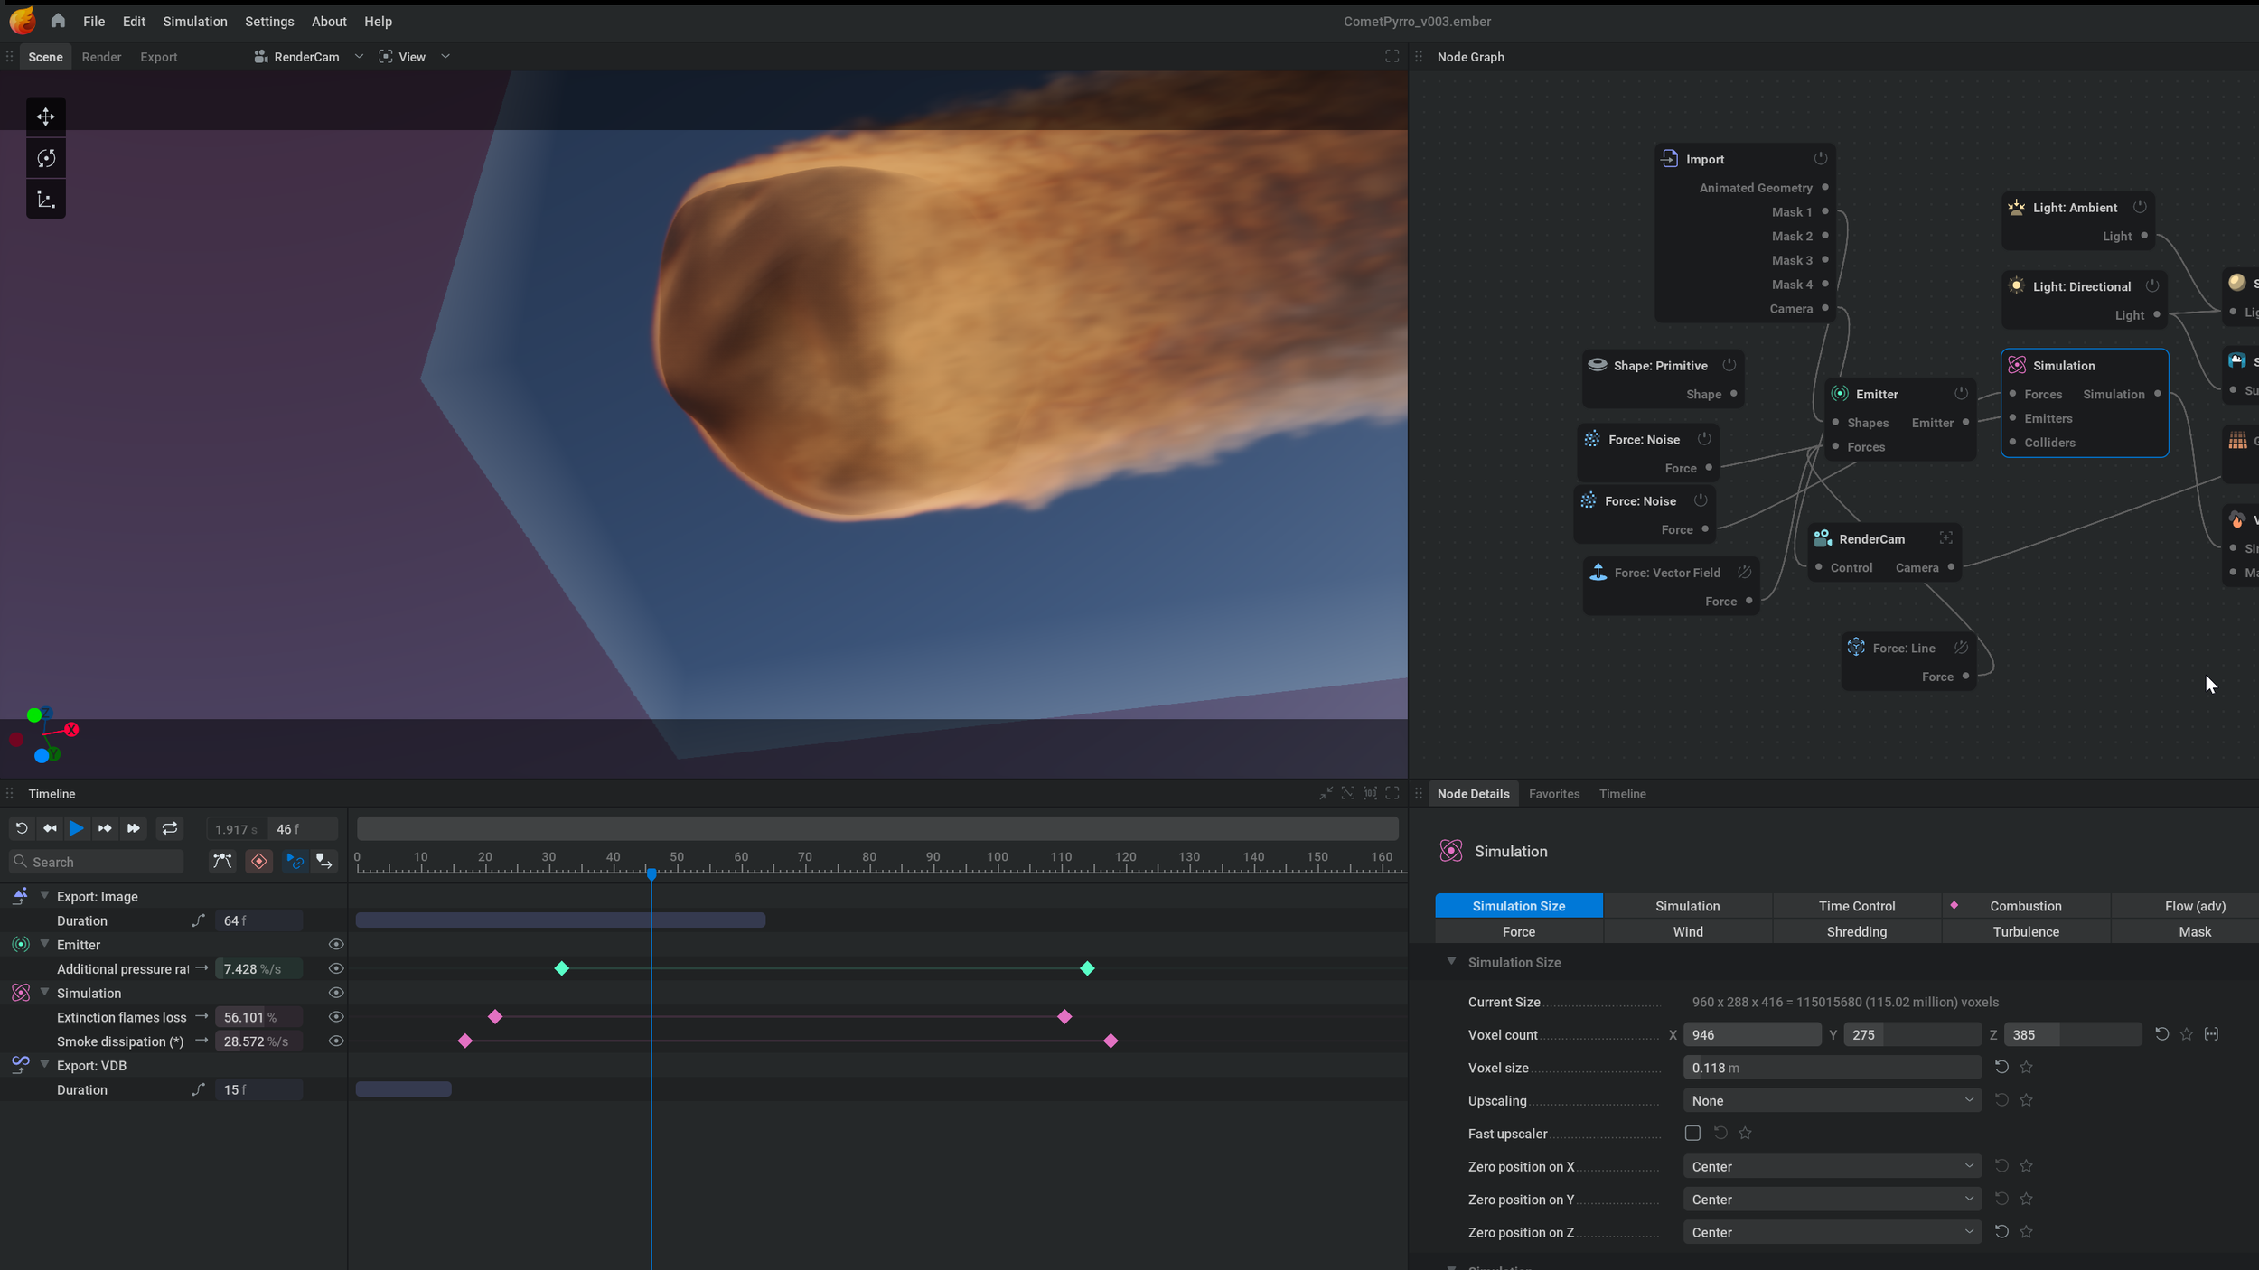Enable the Force: Vector Field node
The image size is (2259, 1270).
pos(1744,572)
